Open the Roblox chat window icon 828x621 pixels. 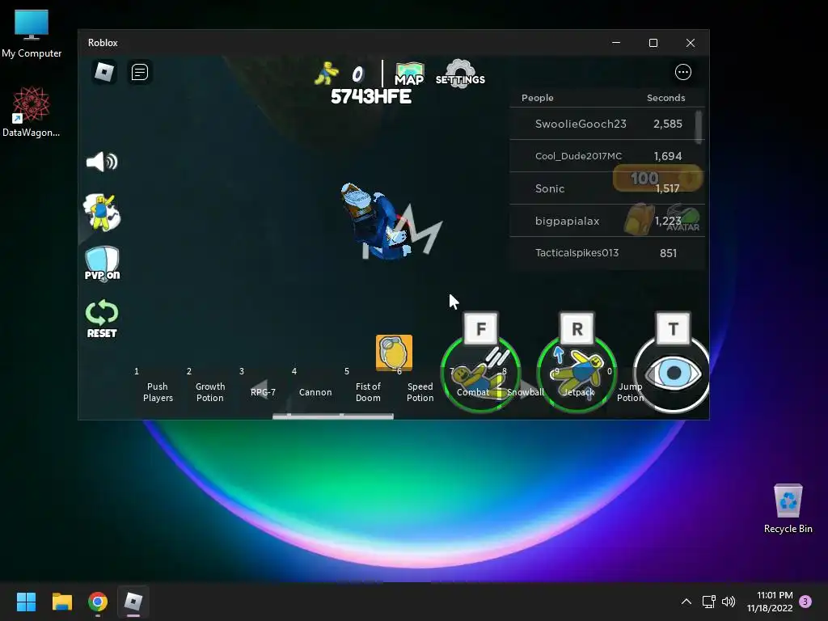[x=139, y=72]
